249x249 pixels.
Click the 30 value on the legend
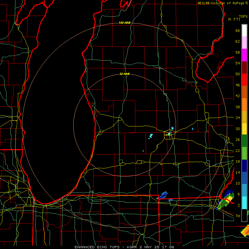click(x=238, y=129)
